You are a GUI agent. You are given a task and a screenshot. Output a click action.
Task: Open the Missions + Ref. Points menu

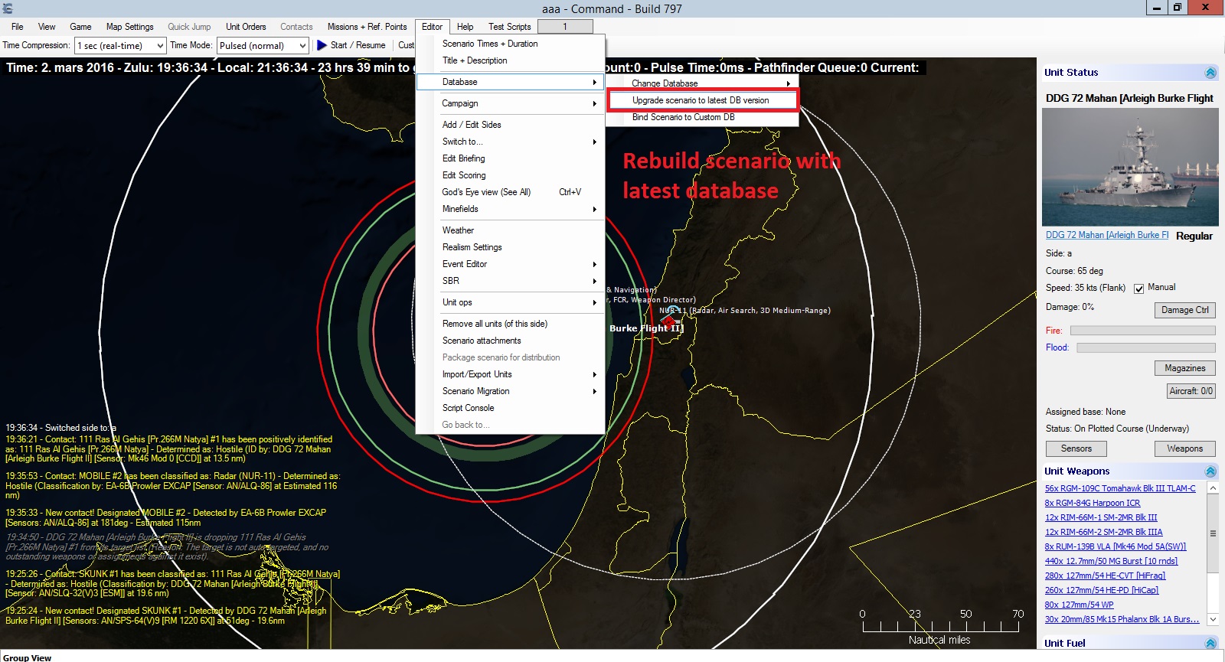367,27
